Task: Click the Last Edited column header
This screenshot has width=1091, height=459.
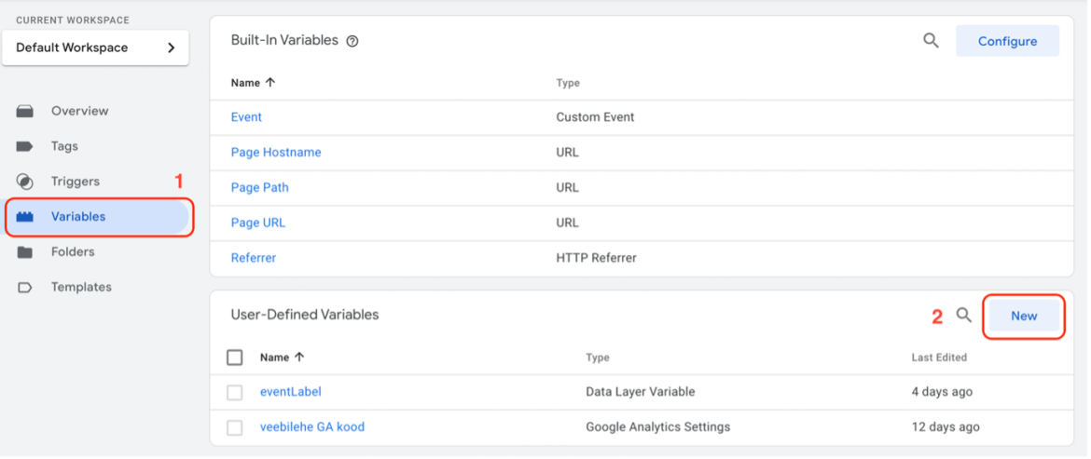Action: click(x=939, y=358)
